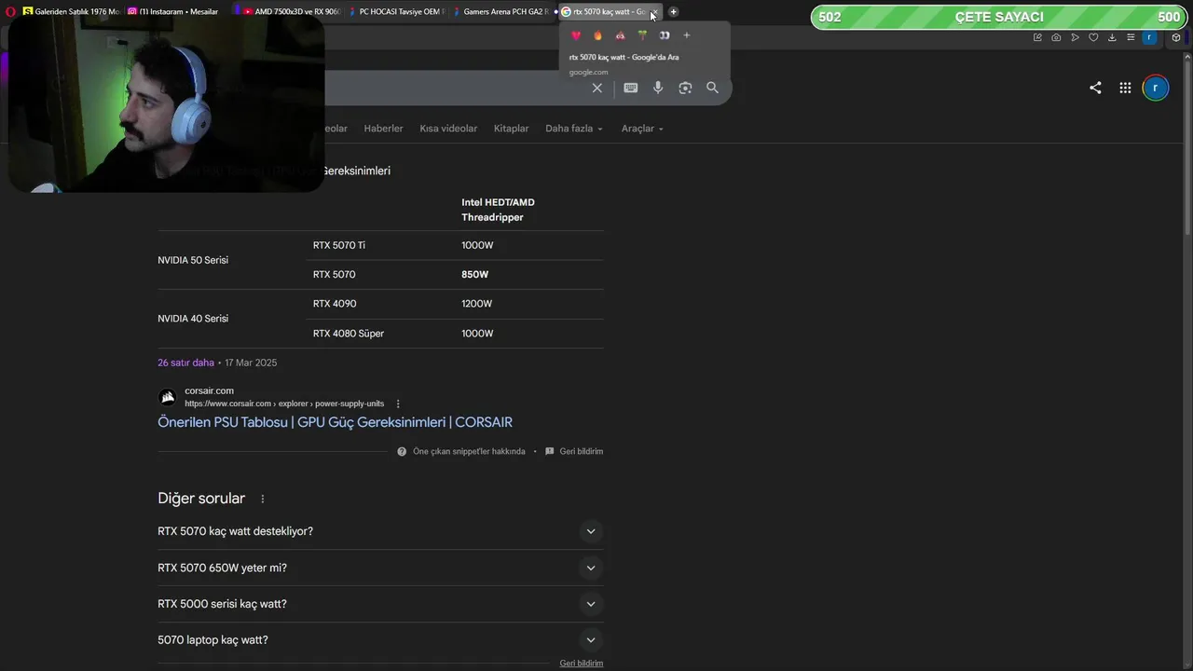Open Önerilen PSU Tablosu Corsair link
The width and height of the screenshot is (1193, 671).
335,422
